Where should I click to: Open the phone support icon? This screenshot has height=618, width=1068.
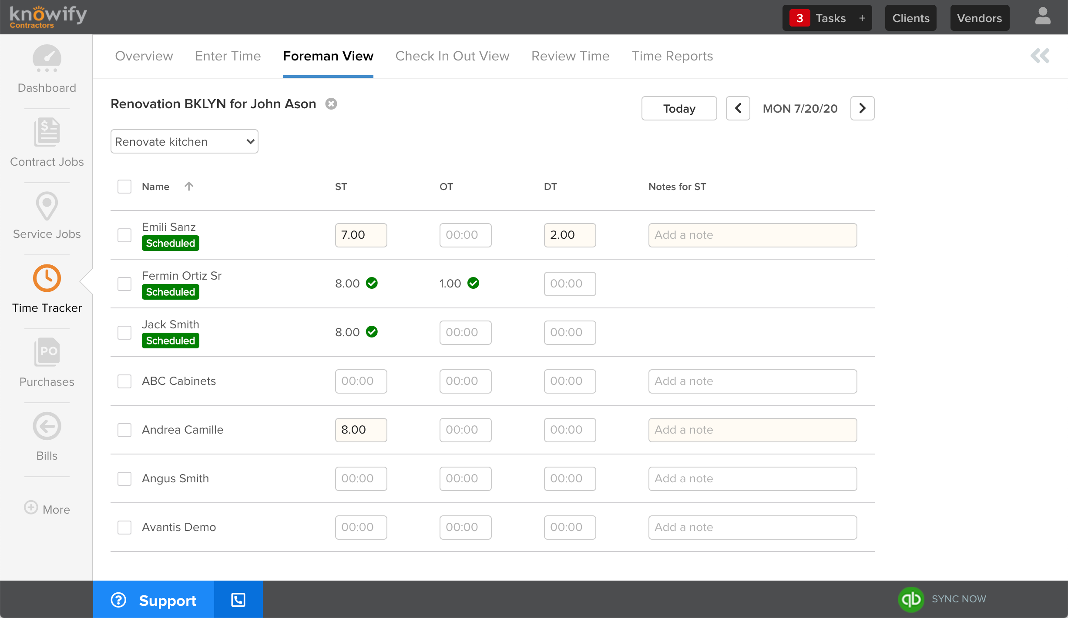pyautogui.click(x=238, y=600)
